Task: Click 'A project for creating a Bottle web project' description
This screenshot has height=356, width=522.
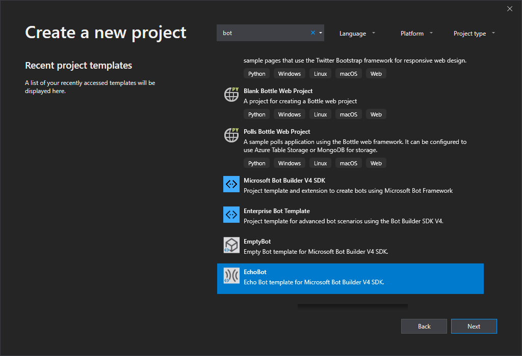Action: point(300,101)
